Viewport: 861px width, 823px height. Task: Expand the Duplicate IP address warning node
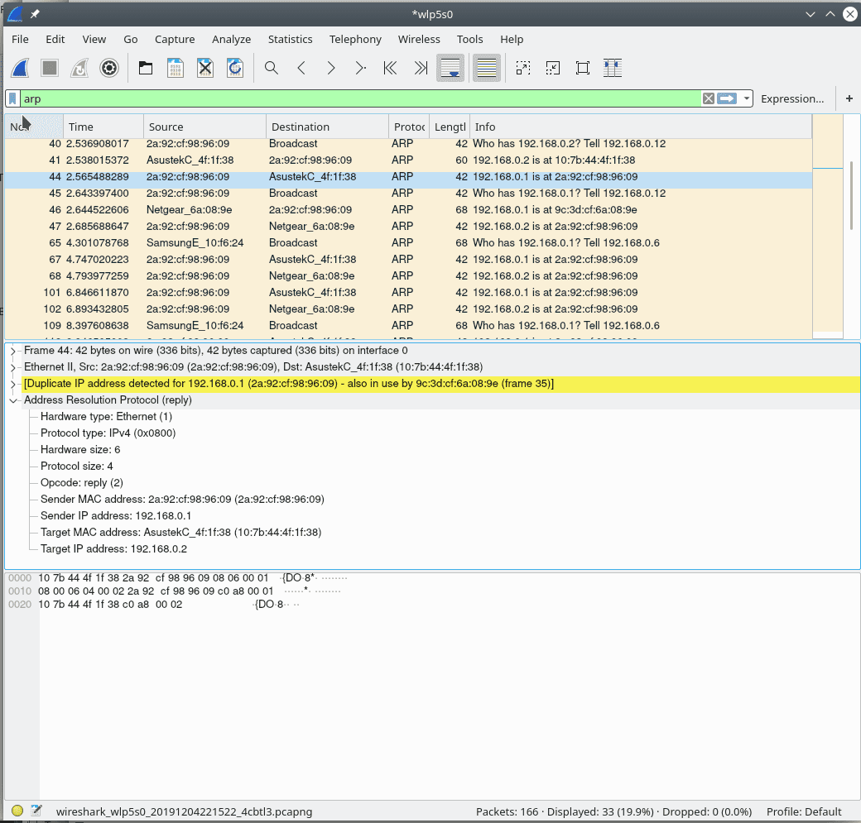coord(13,384)
